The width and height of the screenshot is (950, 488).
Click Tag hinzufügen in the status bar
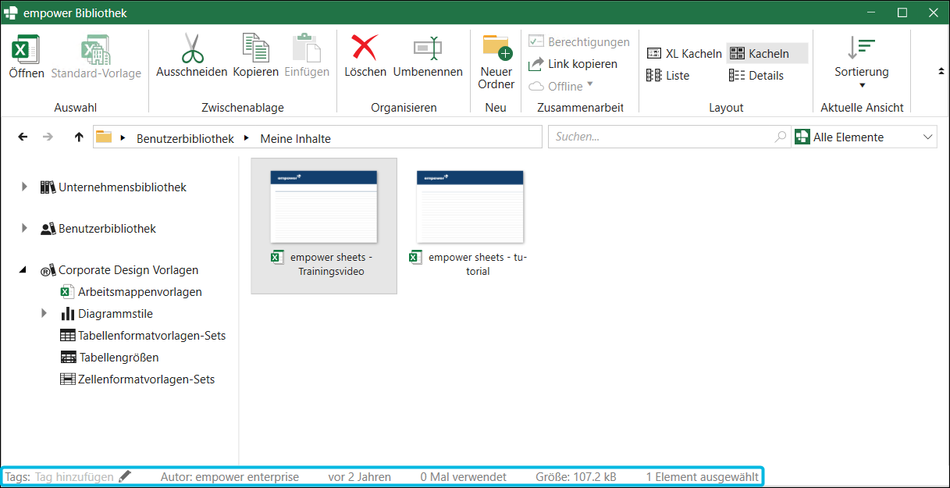(74, 476)
